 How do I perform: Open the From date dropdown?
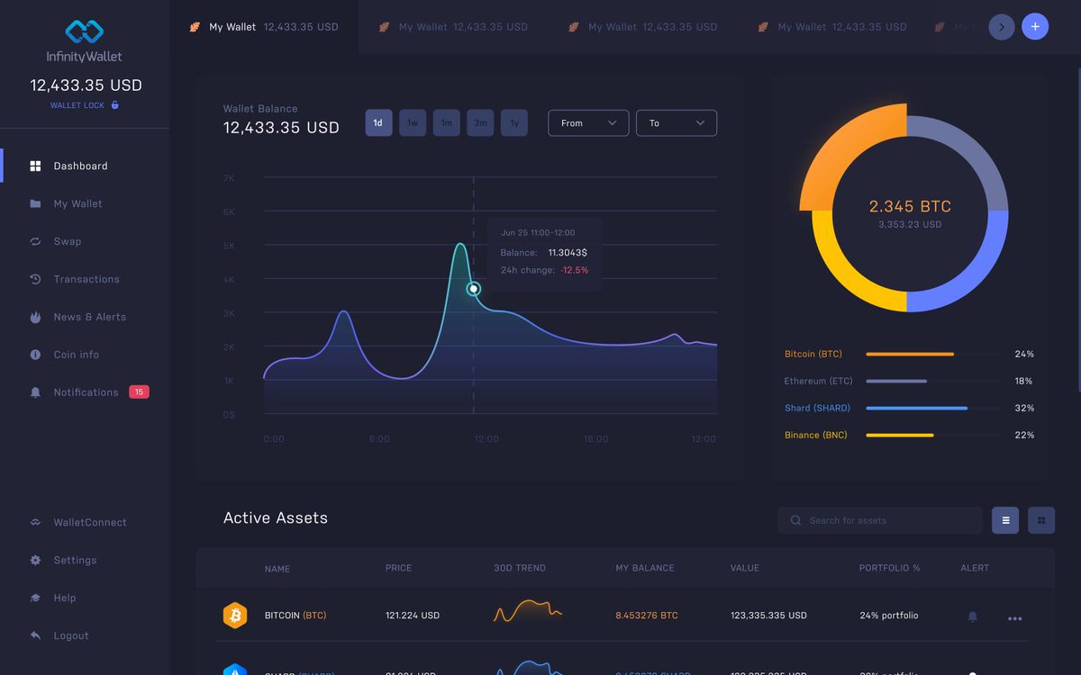(x=588, y=123)
